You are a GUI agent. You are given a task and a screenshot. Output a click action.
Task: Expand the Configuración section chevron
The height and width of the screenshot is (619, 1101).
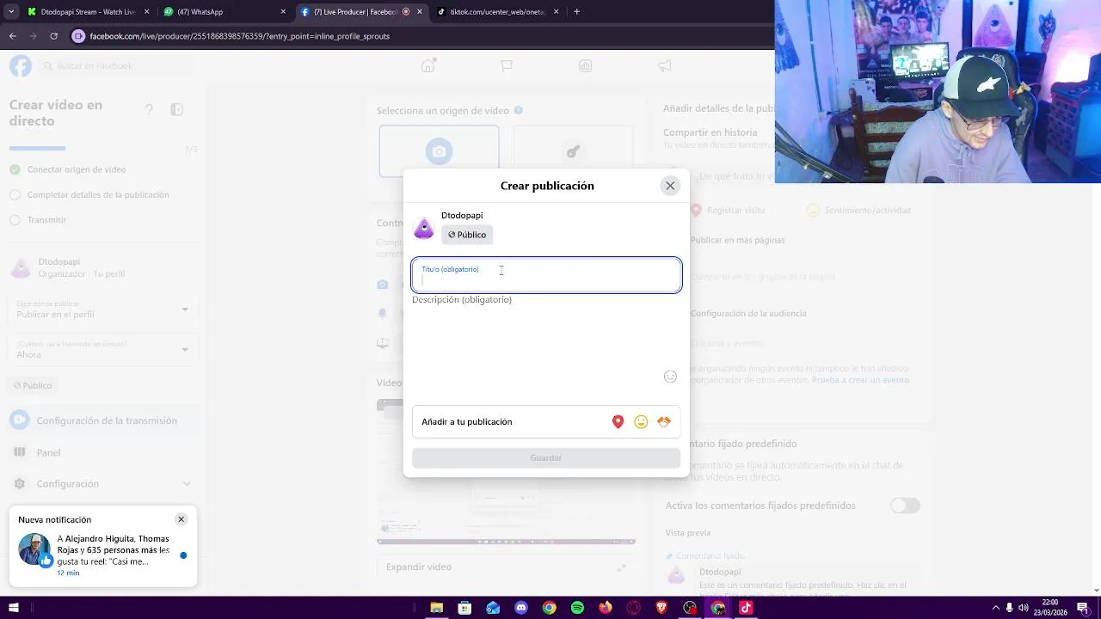coord(187,484)
